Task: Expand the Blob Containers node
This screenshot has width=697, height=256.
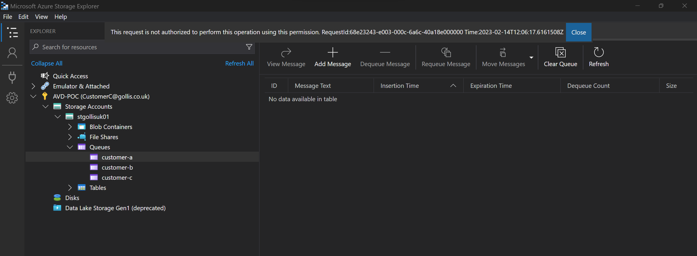Action: coord(70,127)
